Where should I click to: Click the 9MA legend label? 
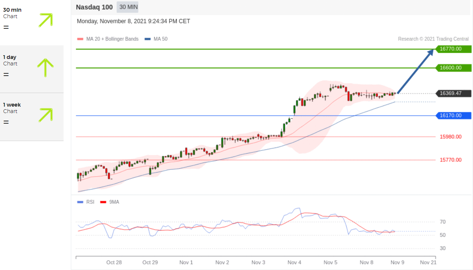click(x=114, y=202)
